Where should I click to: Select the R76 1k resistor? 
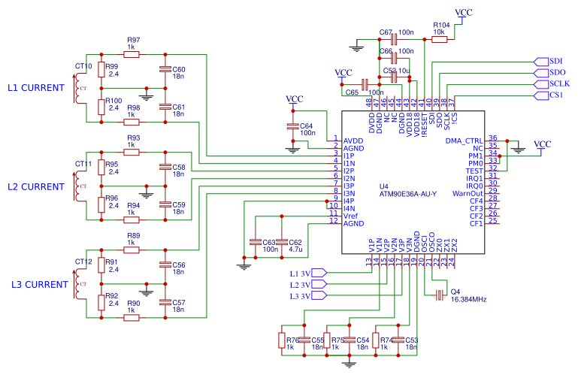[282, 340]
